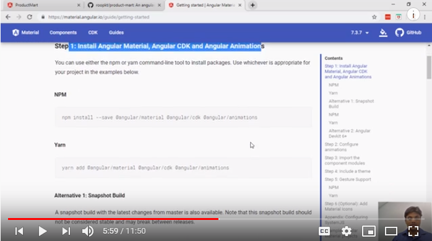Screen dimensions: 432x241
Task: Jump to Step 4: Include a theme
Action: point(347,171)
